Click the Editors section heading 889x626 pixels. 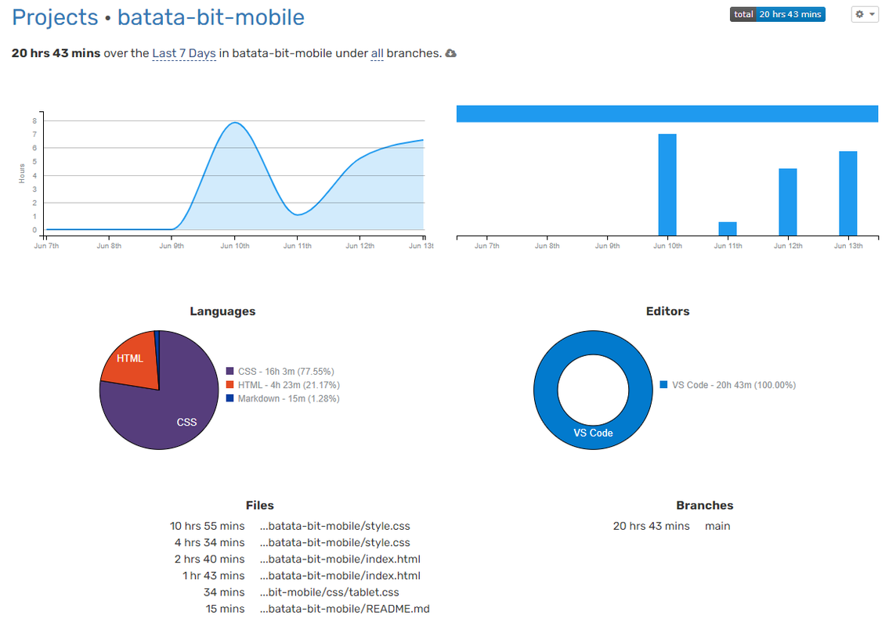[668, 311]
